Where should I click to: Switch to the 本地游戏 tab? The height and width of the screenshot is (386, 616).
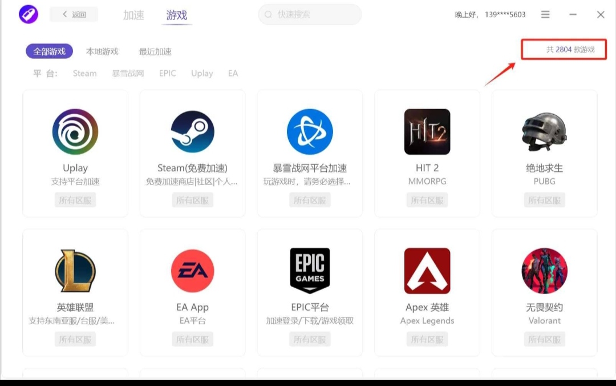pyautogui.click(x=102, y=51)
